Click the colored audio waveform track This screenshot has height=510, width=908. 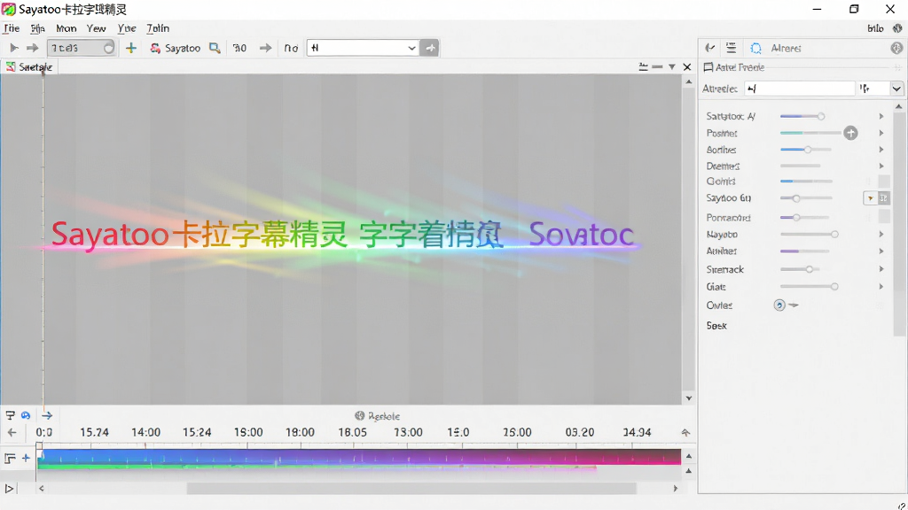(359, 458)
